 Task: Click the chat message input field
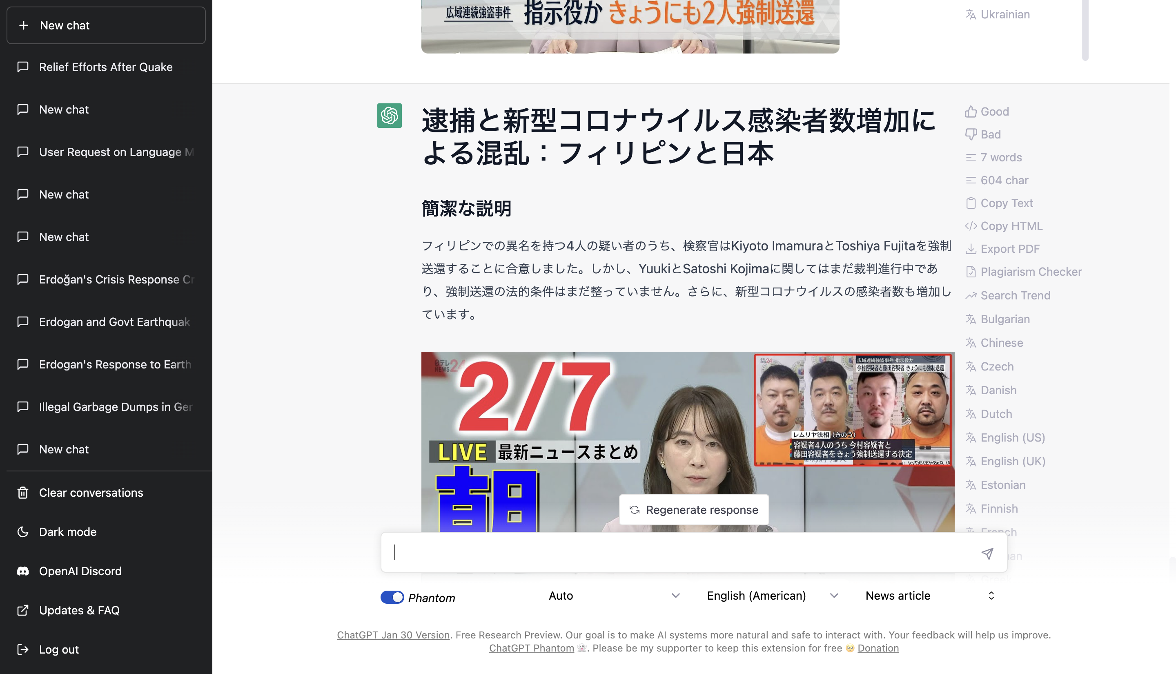pos(693,552)
